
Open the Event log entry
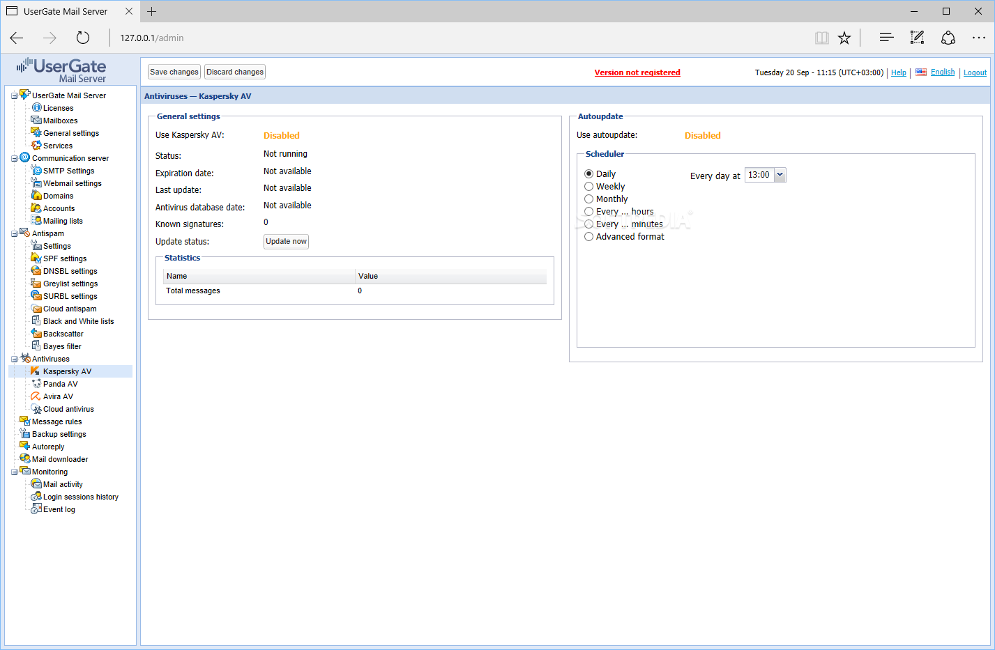(x=59, y=509)
